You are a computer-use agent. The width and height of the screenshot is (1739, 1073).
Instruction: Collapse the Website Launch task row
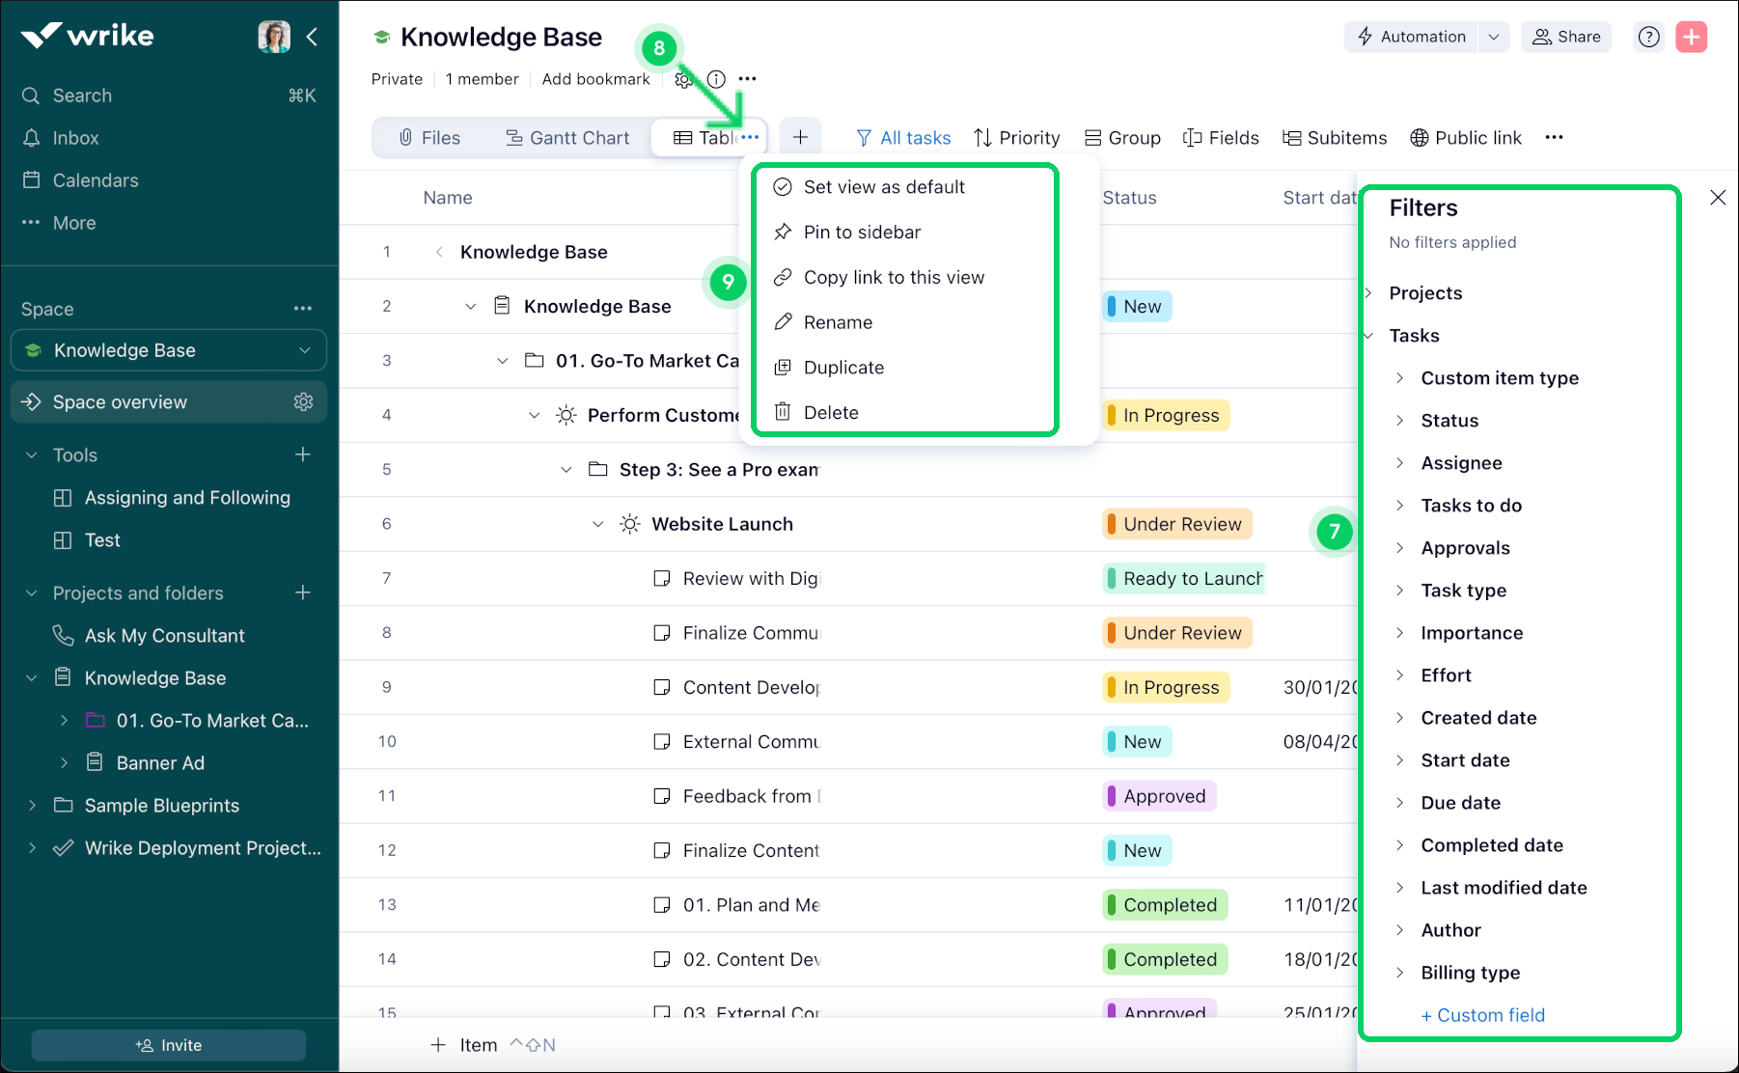pyautogui.click(x=597, y=524)
